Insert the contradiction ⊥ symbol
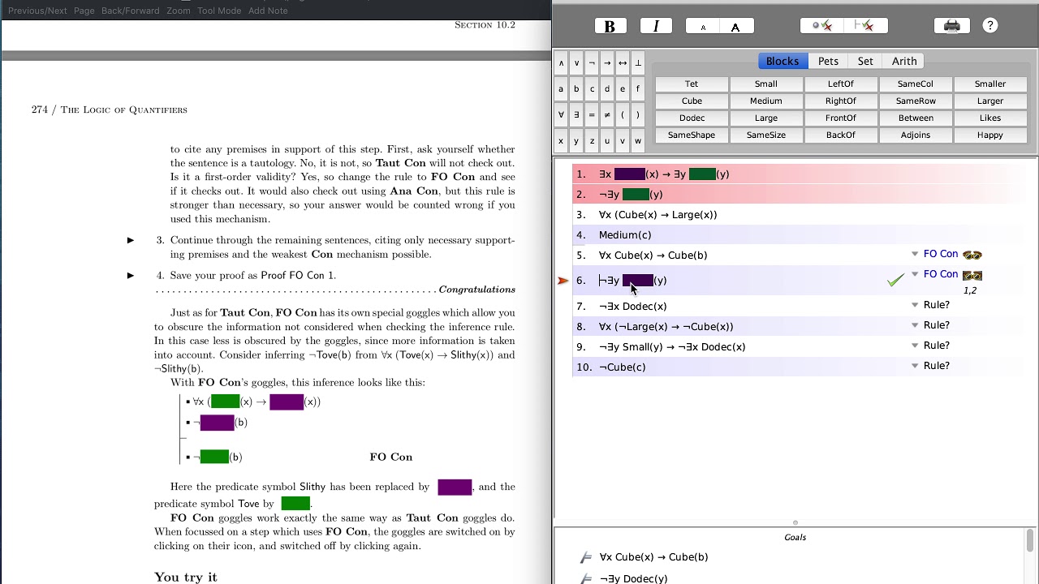The height and width of the screenshot is (584, 1039). point(638,62)
